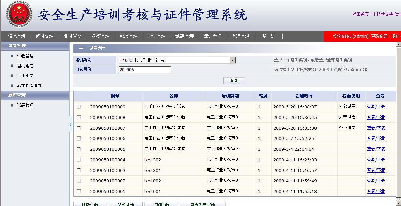Check the box for paper 2009050100002
This screenshot has width=401, height=206.
[79, 181]
